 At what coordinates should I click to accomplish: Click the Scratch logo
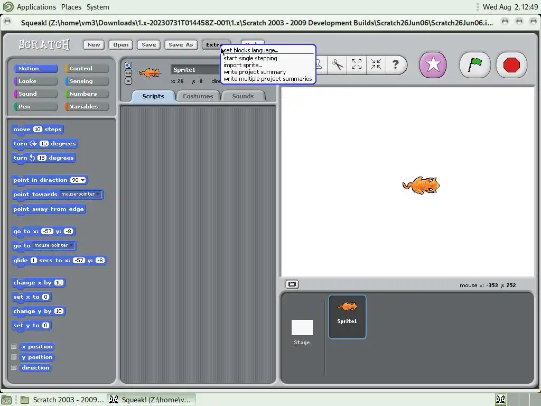pos(44,44)
